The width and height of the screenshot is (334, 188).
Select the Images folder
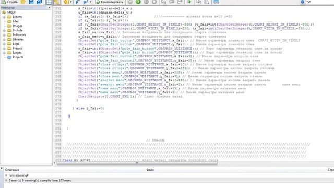coord(17,26)
